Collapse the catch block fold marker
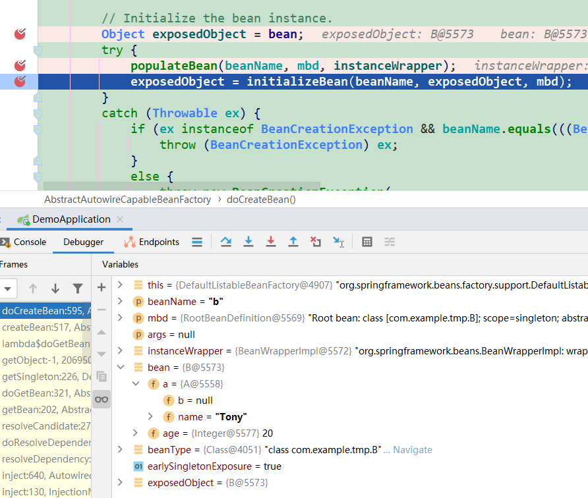This screenshot has width=588, height=498. [x=38, y=113]
